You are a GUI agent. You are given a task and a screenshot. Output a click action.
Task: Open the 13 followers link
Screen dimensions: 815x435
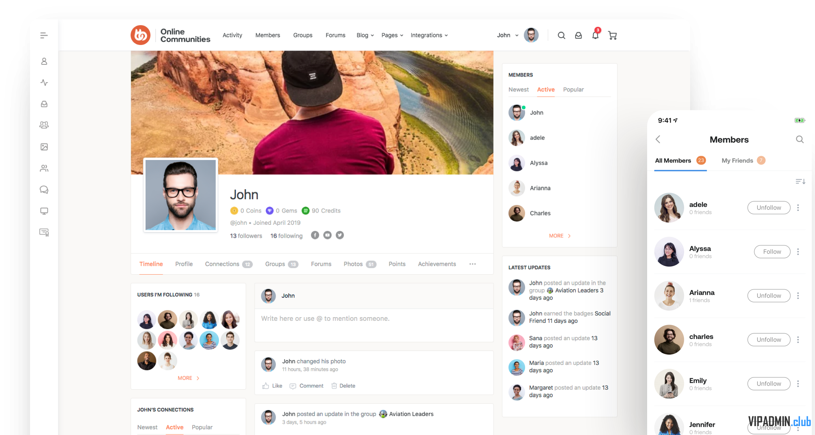[x=246, y=236]
